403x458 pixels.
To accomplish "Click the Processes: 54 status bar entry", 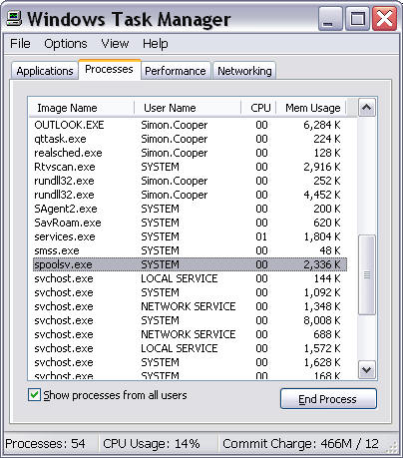I will click(46, 443).
